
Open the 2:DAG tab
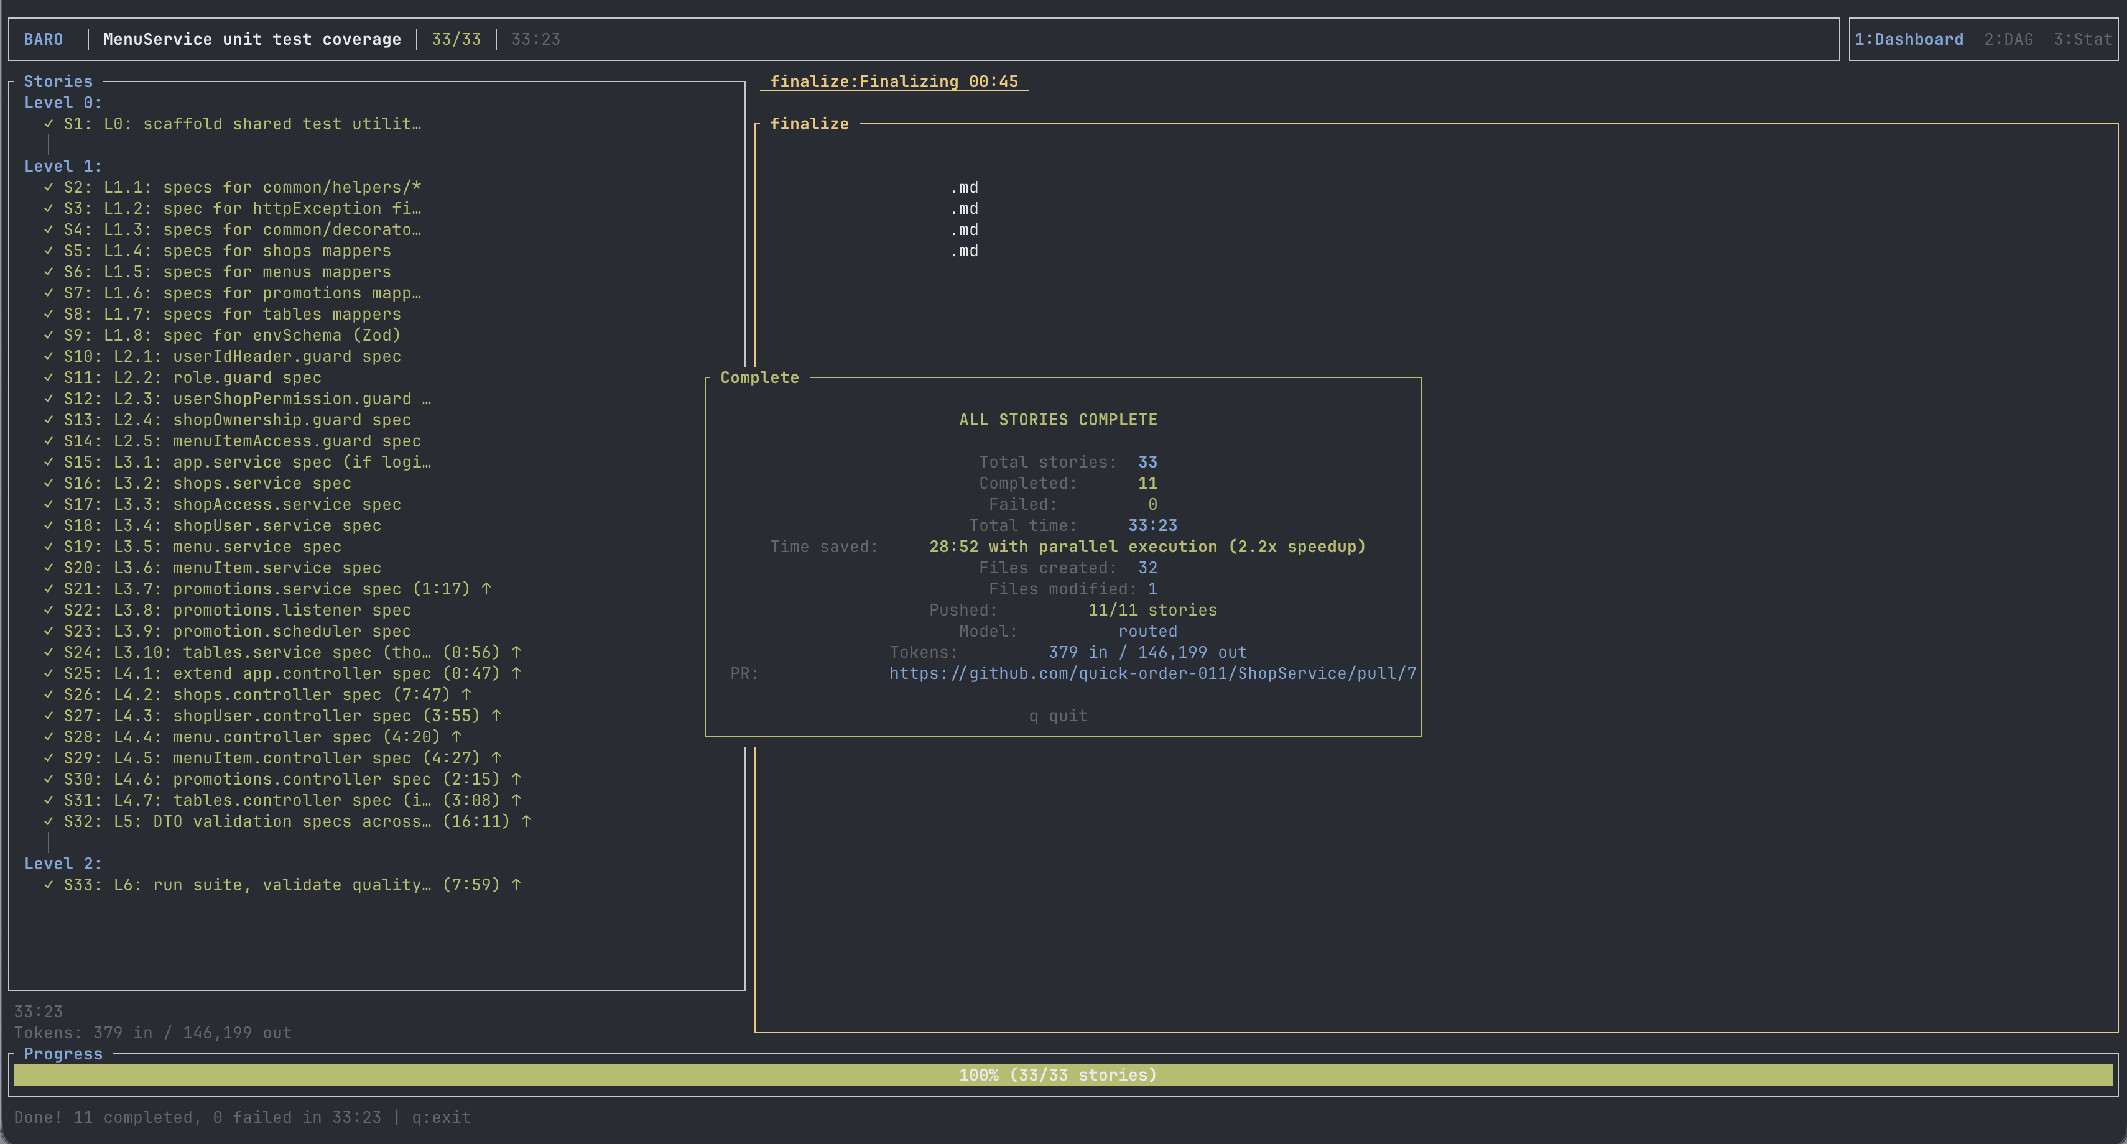(x=2008, y=39)
